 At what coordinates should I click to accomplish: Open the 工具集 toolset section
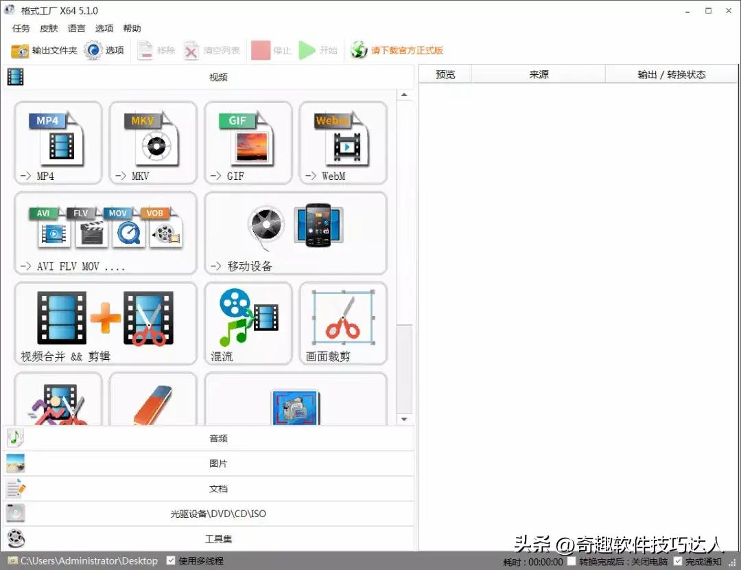(218, 539)
